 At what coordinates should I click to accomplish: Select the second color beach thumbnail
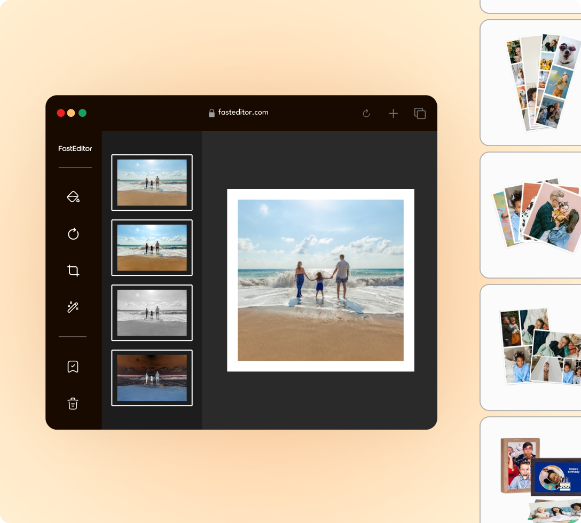pos(152,248)
